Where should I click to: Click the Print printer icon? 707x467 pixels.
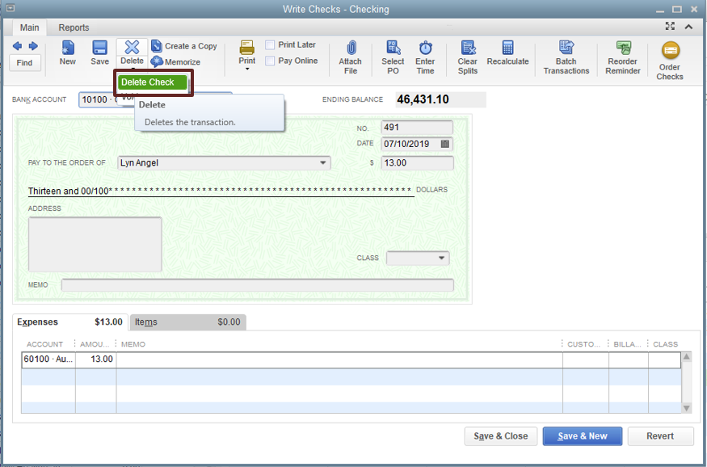click(x=246, y=47)
